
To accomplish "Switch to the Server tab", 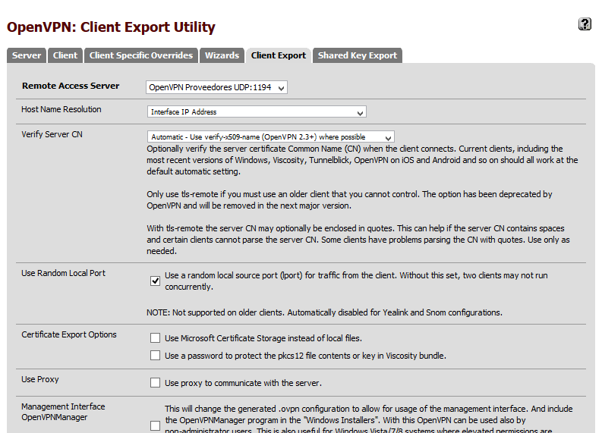I will pos(27,55).
